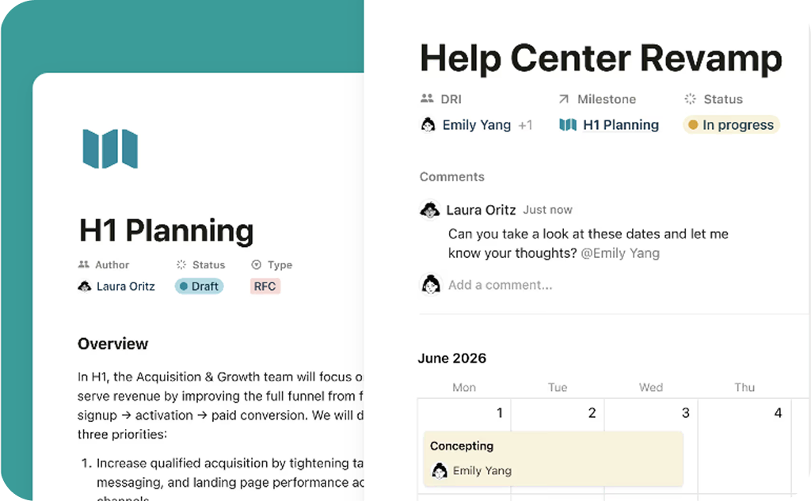Click the yellow In progress status dot
The width and height of the screenshot is (811, 501).
(693, 125)
